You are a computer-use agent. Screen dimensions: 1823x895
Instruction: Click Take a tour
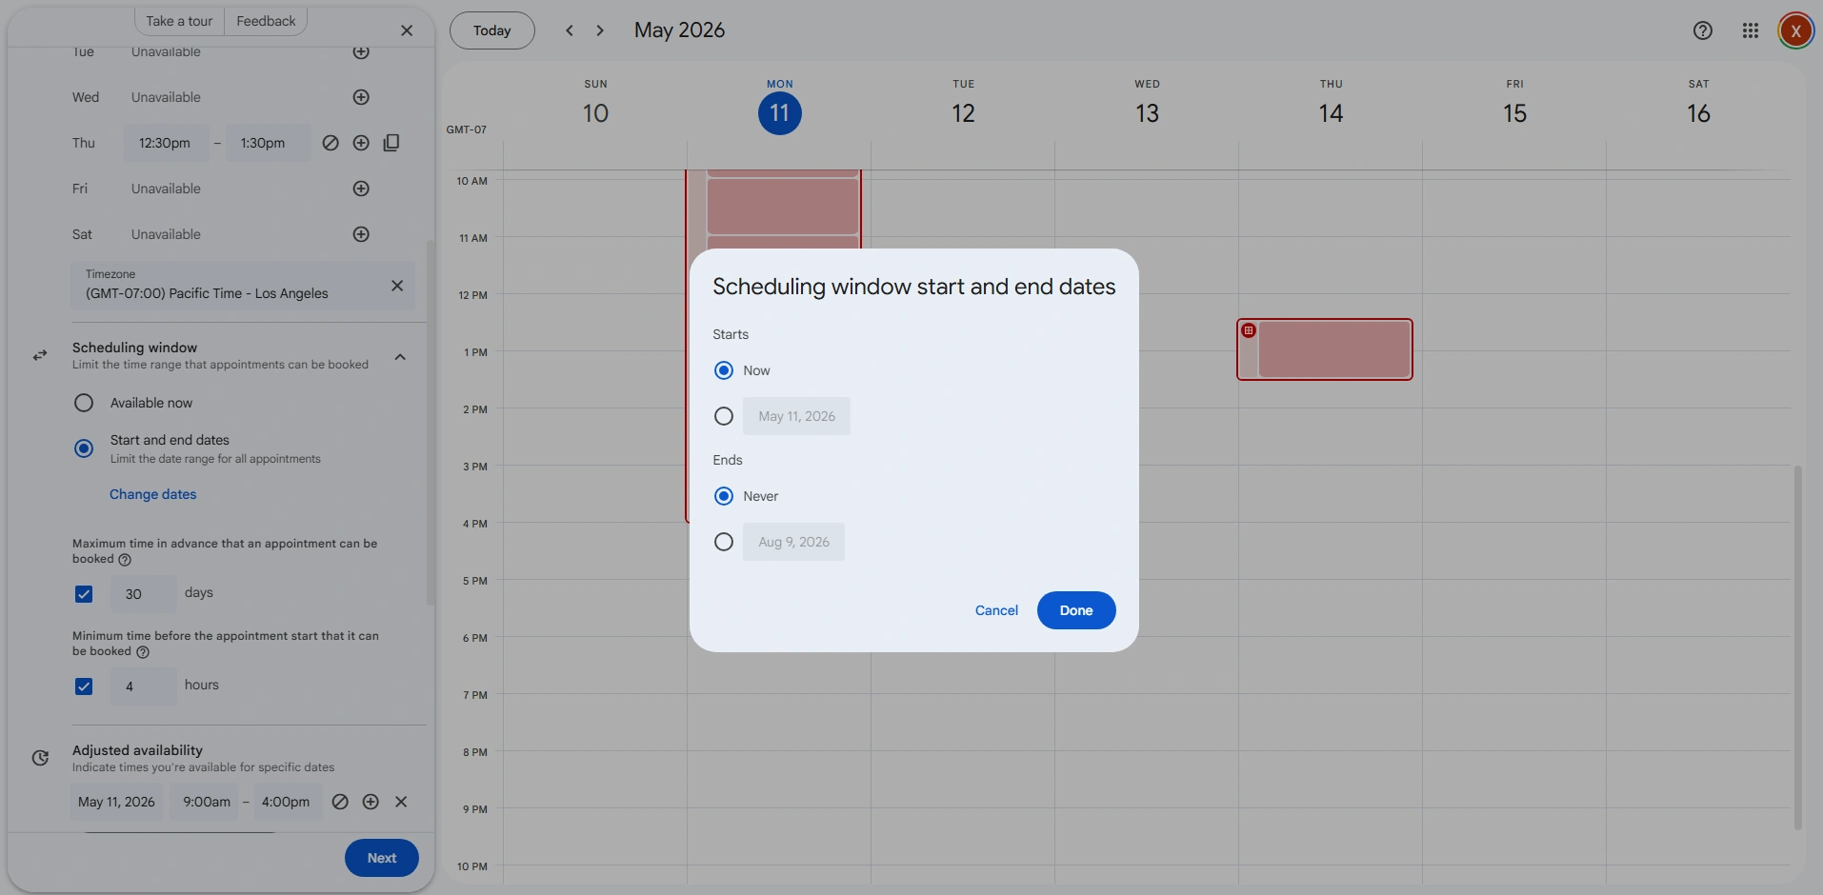[179, 21]
